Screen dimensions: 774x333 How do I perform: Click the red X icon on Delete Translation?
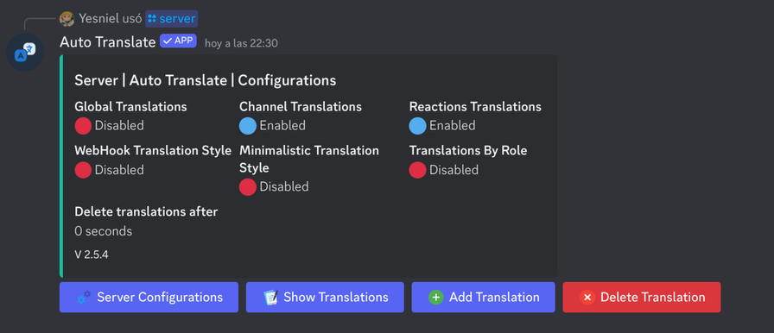click(587, 297)
